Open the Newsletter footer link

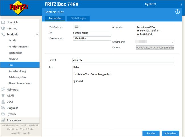[x=16, y=133]
